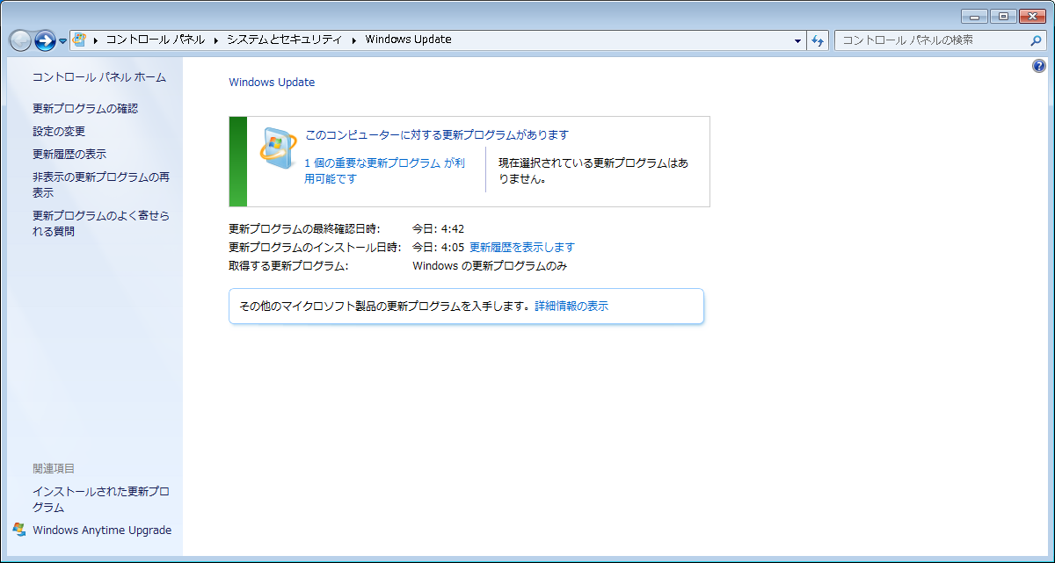Image resolution: width=1055 pixels, height=563 pixels.
Task: Click the システムとセキュリティ breadcrumb
Action: [284, 40]
